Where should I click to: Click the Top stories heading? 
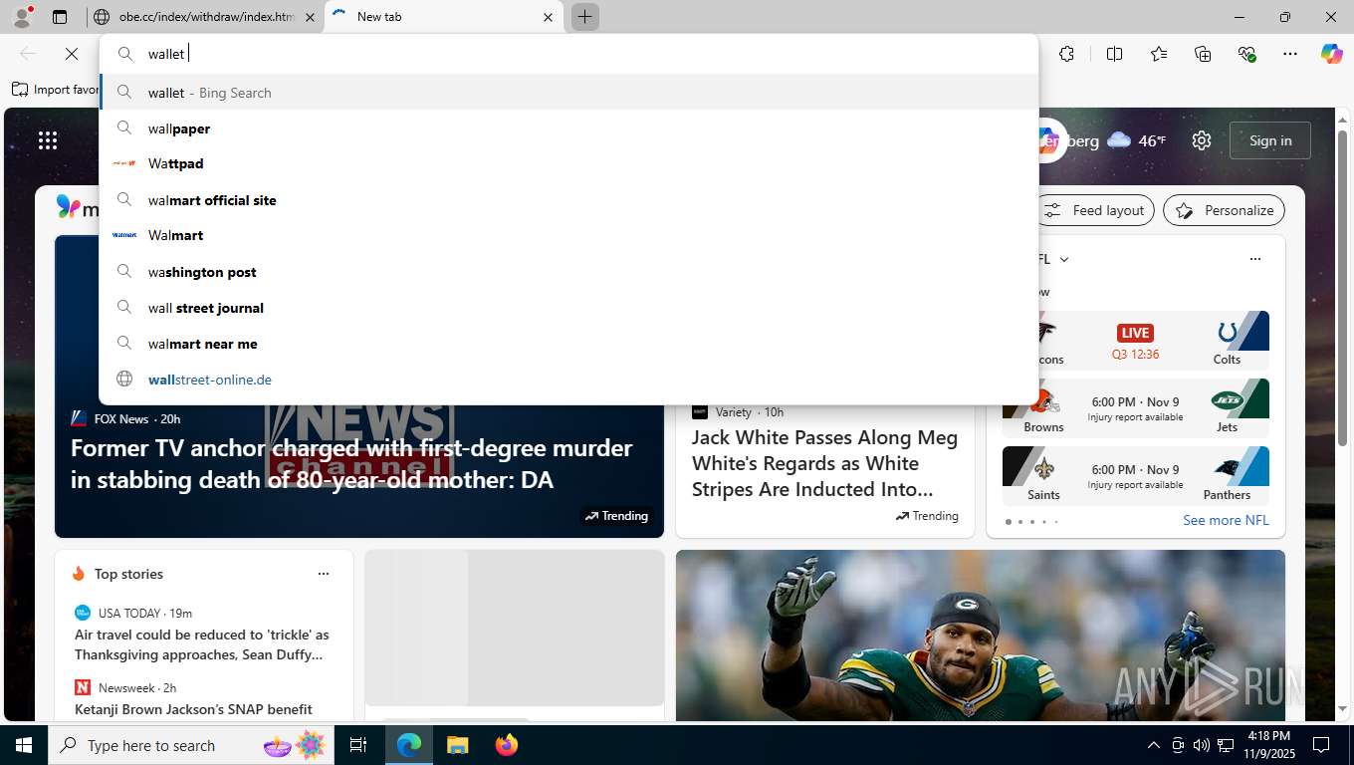[x=128, y=574]
